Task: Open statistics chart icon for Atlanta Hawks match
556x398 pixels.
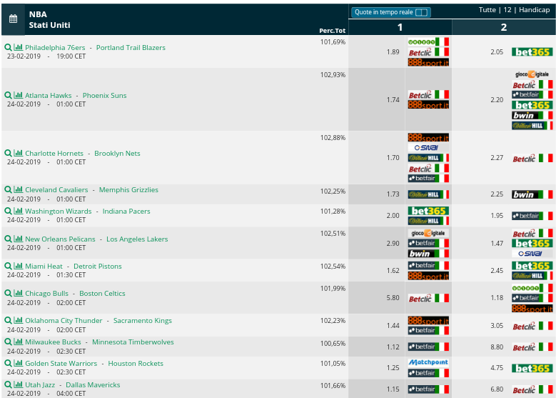Action: (x=18, y=95)
